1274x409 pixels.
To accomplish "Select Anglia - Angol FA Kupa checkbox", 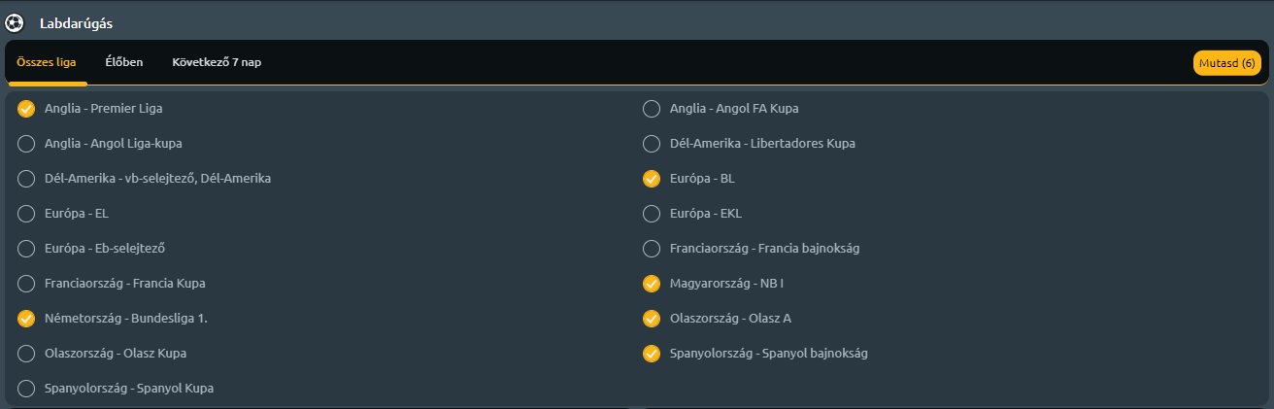I will 652,109.
